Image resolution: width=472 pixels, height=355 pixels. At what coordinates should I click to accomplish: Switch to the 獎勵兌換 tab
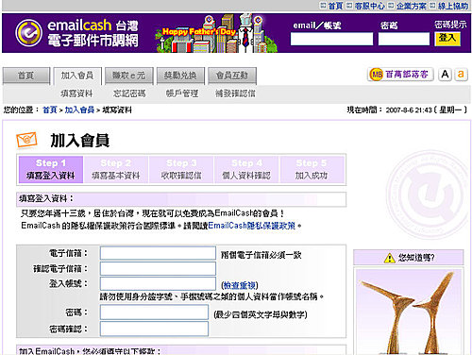tap(180, 76)
